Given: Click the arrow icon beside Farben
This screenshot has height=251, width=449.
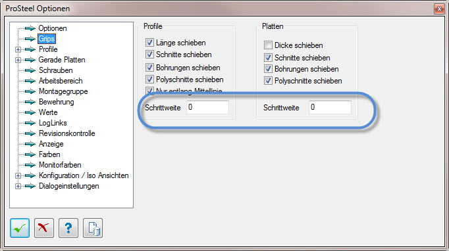Looking at the screenshot, I should coord(30,154).
